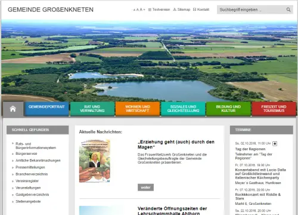Image resolution: width=298 pixels, height=215 pixels.
Task: Open the Sitemap link
Action: pyautogui.click(x=182, y=10)
